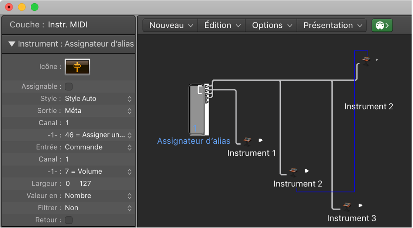Open the Nouveau menu
The width and height of the screenshot is (413, 228).
click(x=170, y=25)
